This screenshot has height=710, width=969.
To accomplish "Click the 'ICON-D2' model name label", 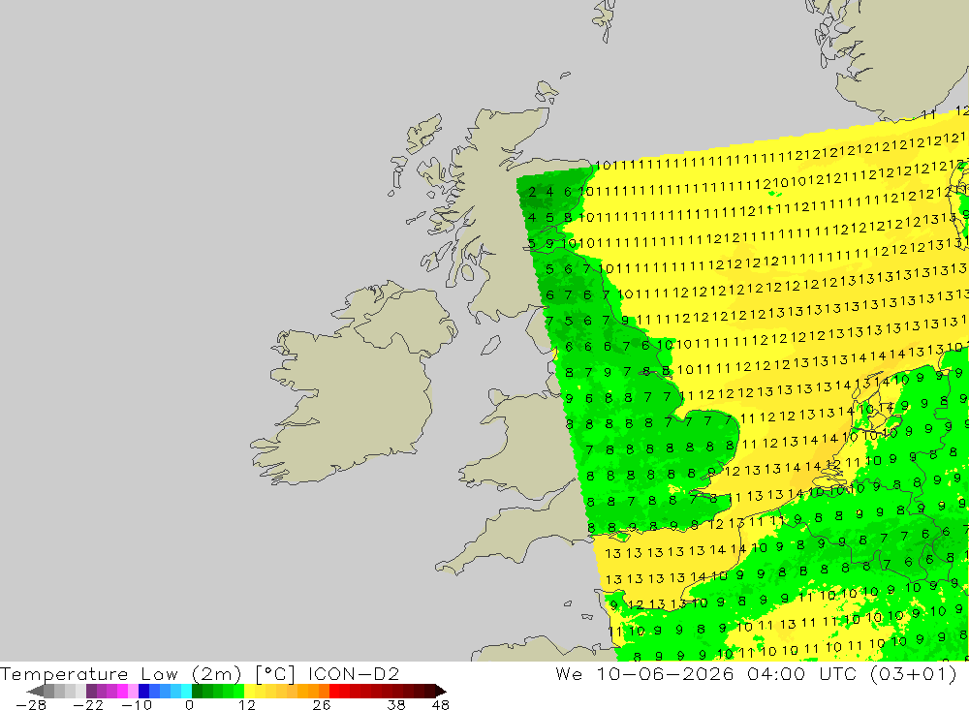I will [x=354, y=673].
